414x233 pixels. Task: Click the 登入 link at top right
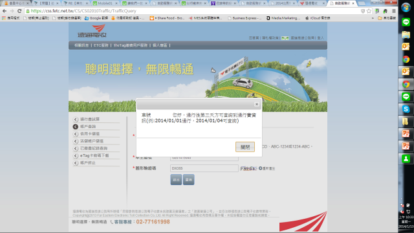[x=320, y=38]
